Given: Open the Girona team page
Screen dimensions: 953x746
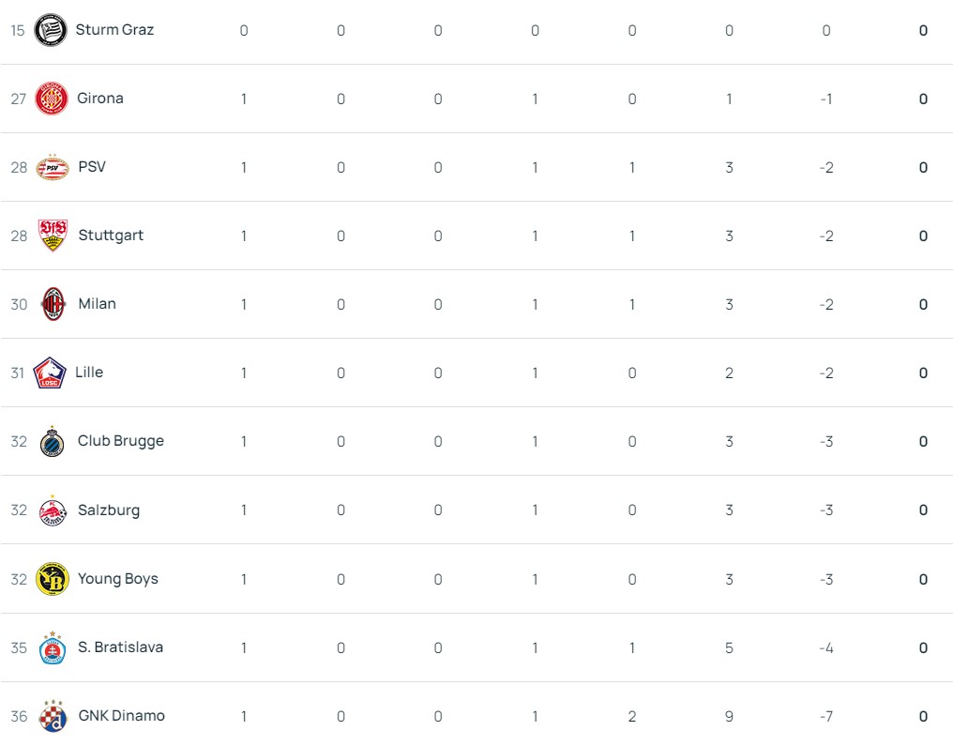Looking at the screenshot, I should 100,99.
